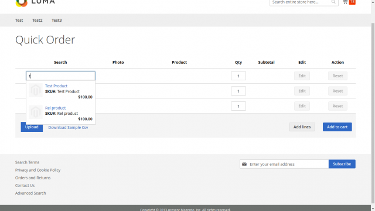Click the cart item counter badge
Viewport: 375px width, 211px height.
[352, 2]
